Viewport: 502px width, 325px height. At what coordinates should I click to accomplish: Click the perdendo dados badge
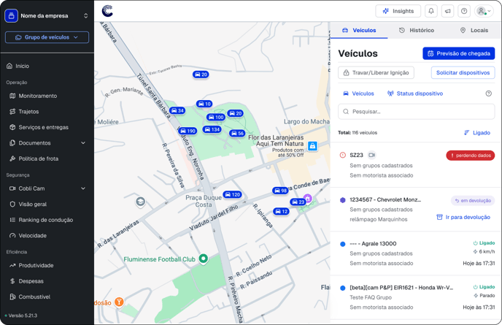[471, 156]
